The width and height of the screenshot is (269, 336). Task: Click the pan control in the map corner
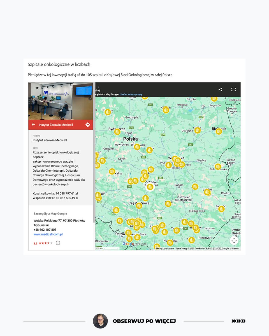(x=234, y=240)
